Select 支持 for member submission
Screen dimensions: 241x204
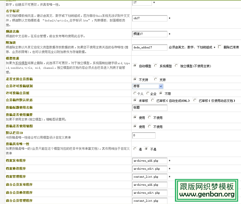point(156,79)
